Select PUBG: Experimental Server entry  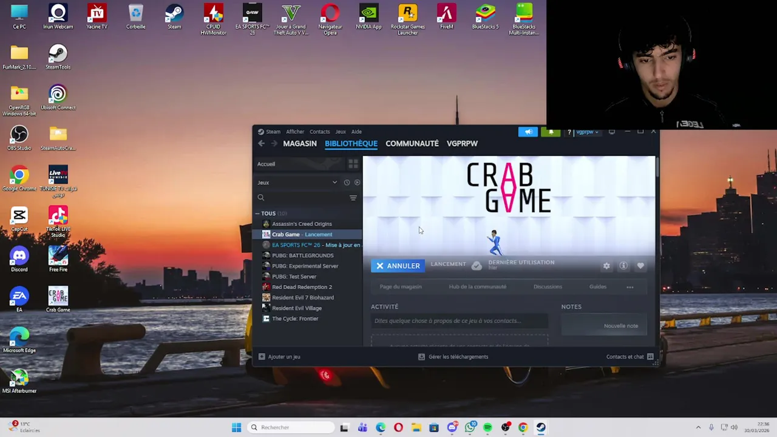(305, 266)
